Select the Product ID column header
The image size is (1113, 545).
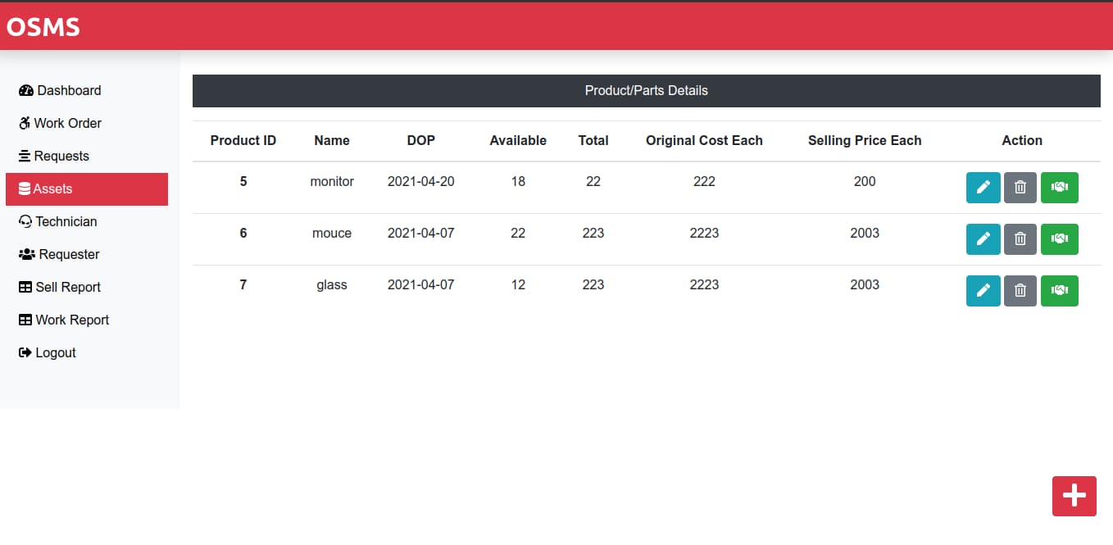click(x=243, y=140)
